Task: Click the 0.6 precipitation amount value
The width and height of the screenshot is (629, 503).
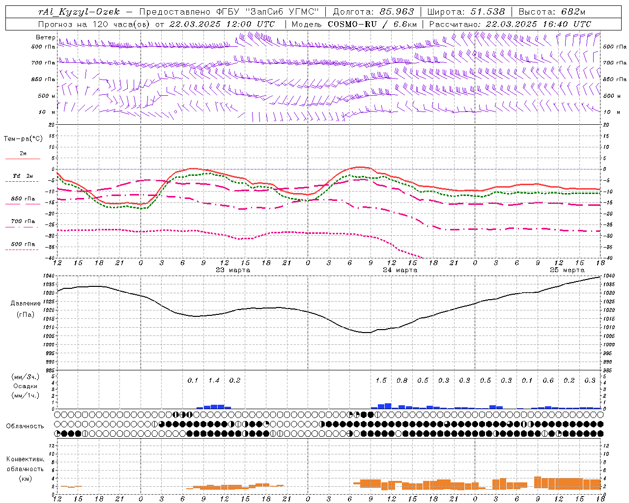Action: 548,380
